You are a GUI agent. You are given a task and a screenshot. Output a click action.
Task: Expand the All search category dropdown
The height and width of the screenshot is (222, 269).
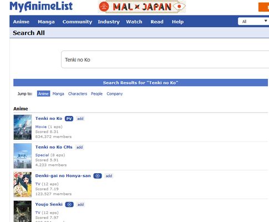(253, 21)
